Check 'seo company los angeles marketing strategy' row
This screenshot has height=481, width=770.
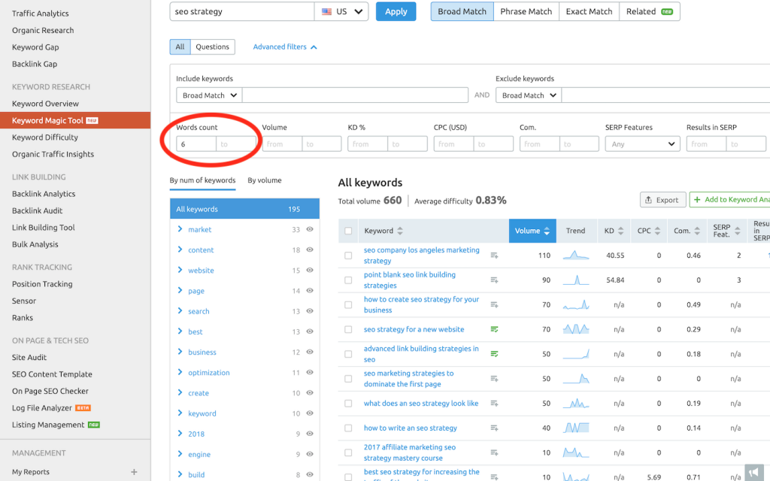pos(348,256)
